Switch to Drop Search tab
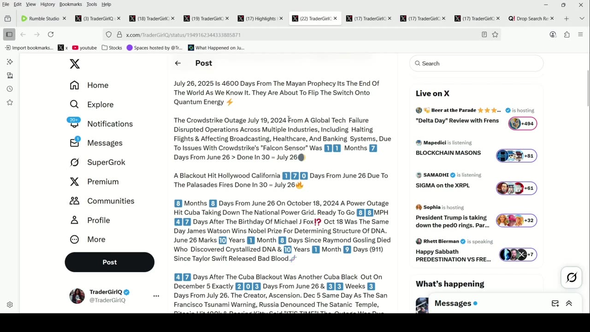The width and height of the screenshot is (590, 332). [532, 18]
